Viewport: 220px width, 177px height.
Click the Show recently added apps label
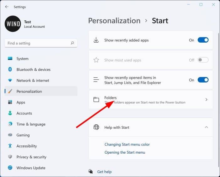point(126,40)
